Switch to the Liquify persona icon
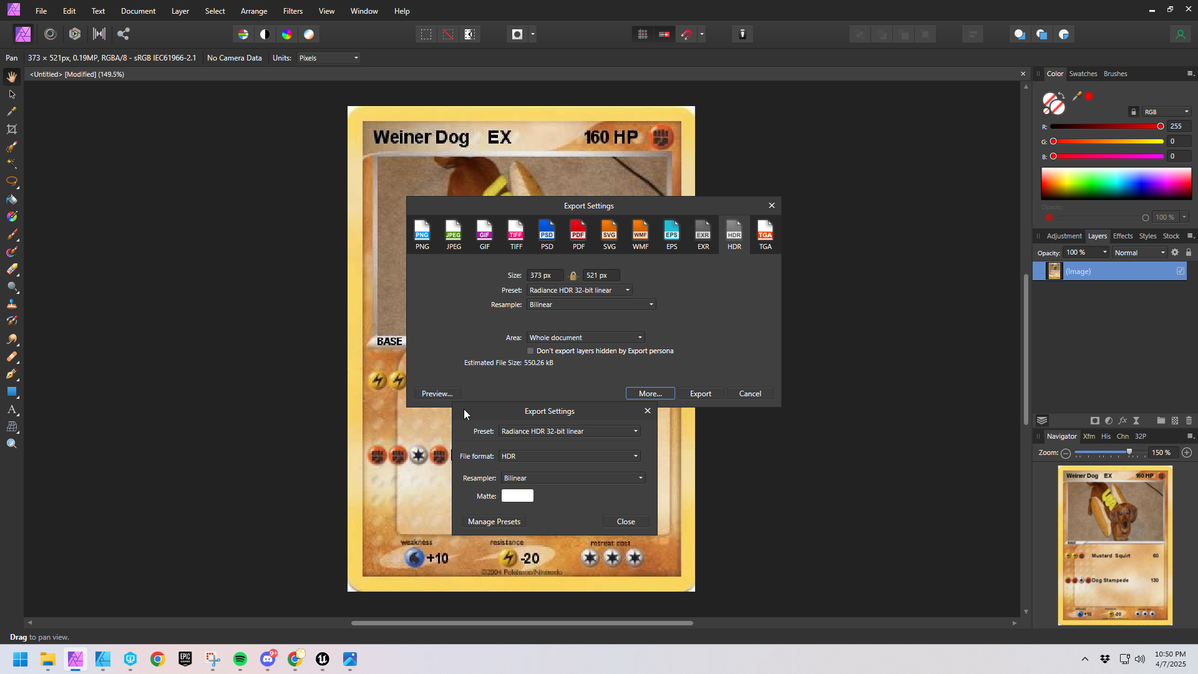This screenshot has height=674, width=1198. [x=51, y=34]
